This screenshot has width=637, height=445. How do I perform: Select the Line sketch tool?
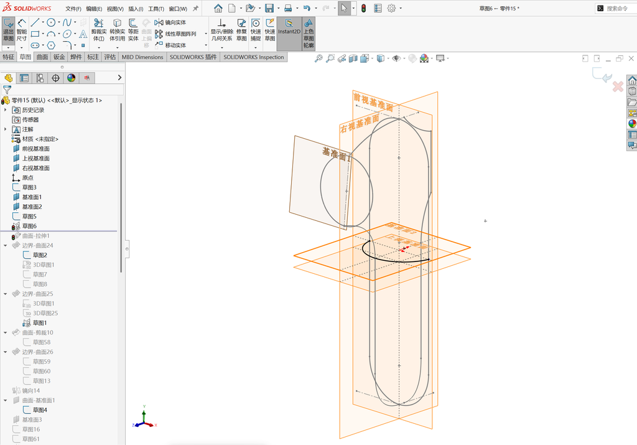pos(35,22)
